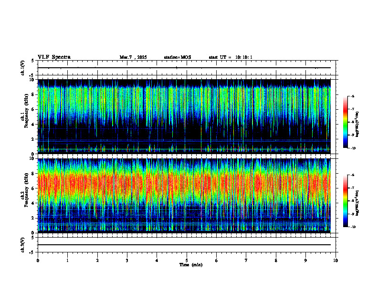Viewport: 378px width, 292px height.
Task: Click the ch.2 spectrogram panel
Action: [x=184, y=196]
